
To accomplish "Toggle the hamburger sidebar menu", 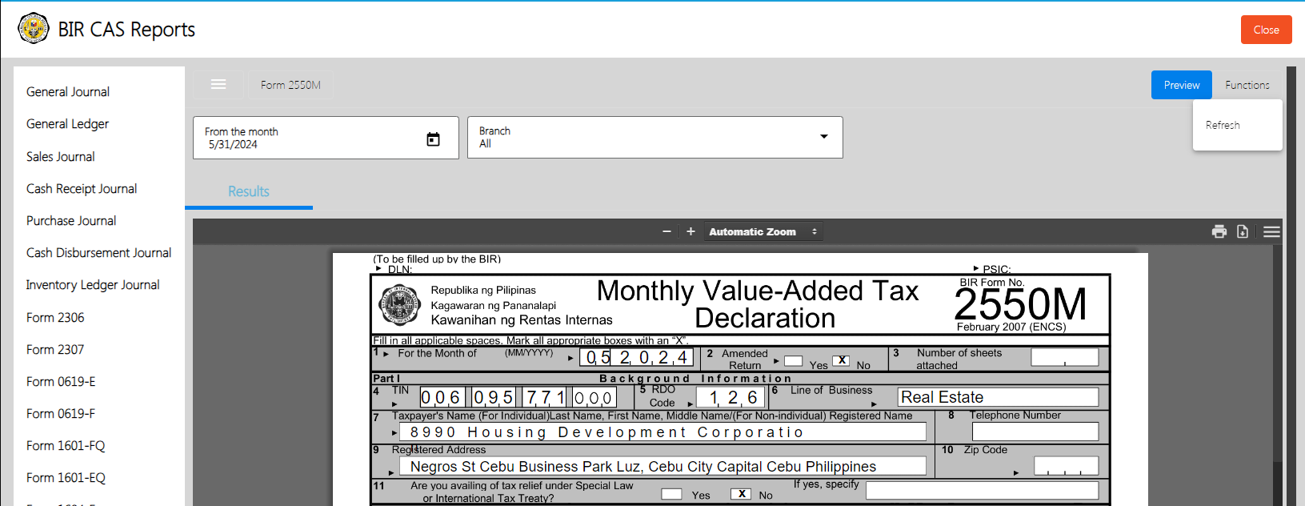I will [x=218, y=84].
